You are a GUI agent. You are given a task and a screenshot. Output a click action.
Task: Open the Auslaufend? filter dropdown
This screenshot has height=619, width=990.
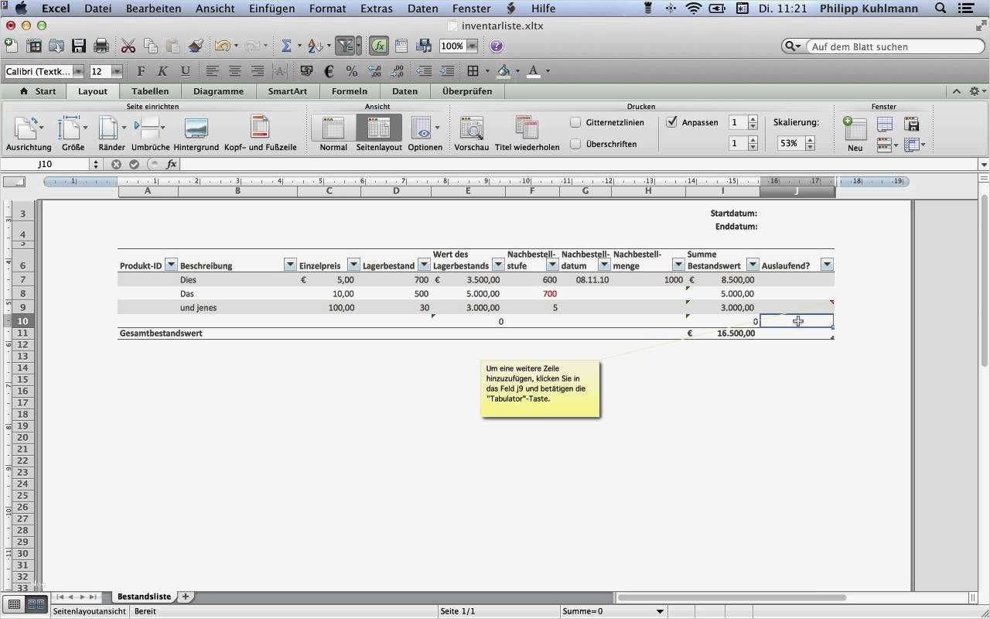pos(827,265)
